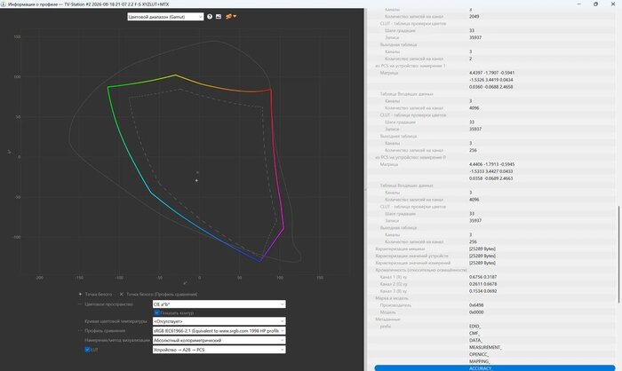The image size is (622, 371).
Task: Click matrix row 4.4406 -1.7913 -0.5945
Action: 491,164
